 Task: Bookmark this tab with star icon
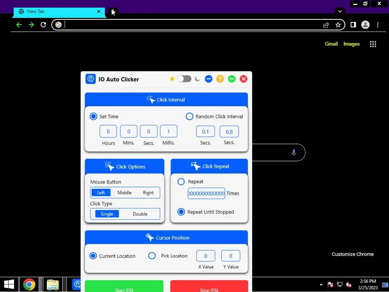tap(338, 25)
